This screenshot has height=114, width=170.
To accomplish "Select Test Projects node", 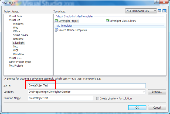I will [x=16, y=65].
